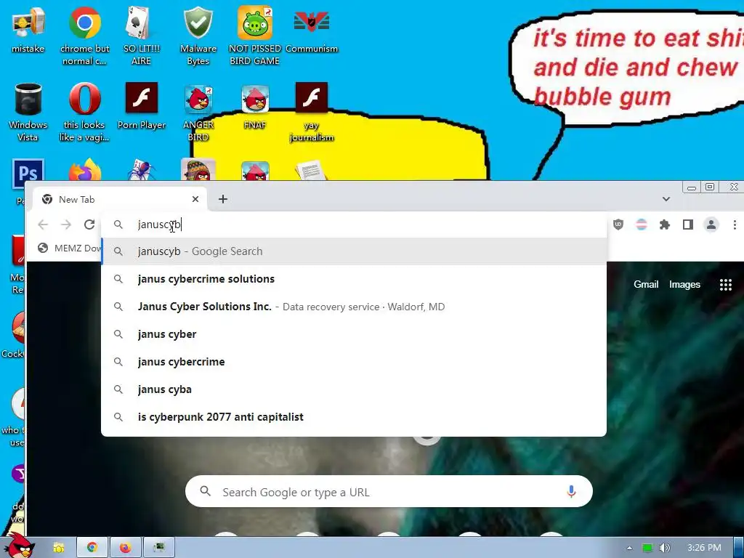Launch the Opera 'this looks like a vagi...' icon
The width and height of the screenshot is (744, 558).
pyautogui.click(x=84, y=112)
